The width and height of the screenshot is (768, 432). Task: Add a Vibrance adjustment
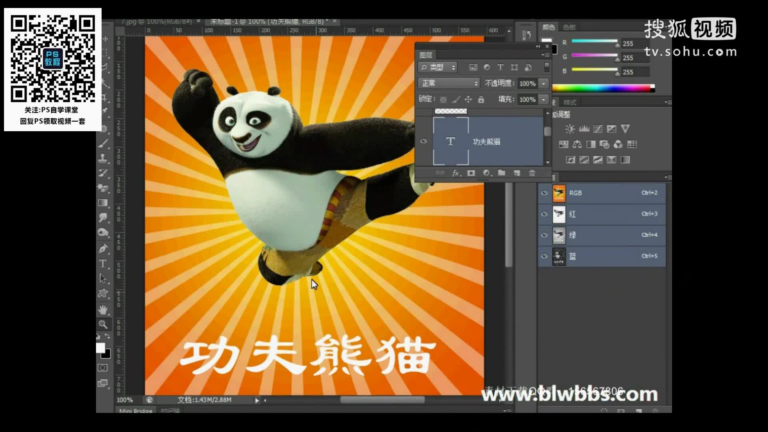click(625, 129)
